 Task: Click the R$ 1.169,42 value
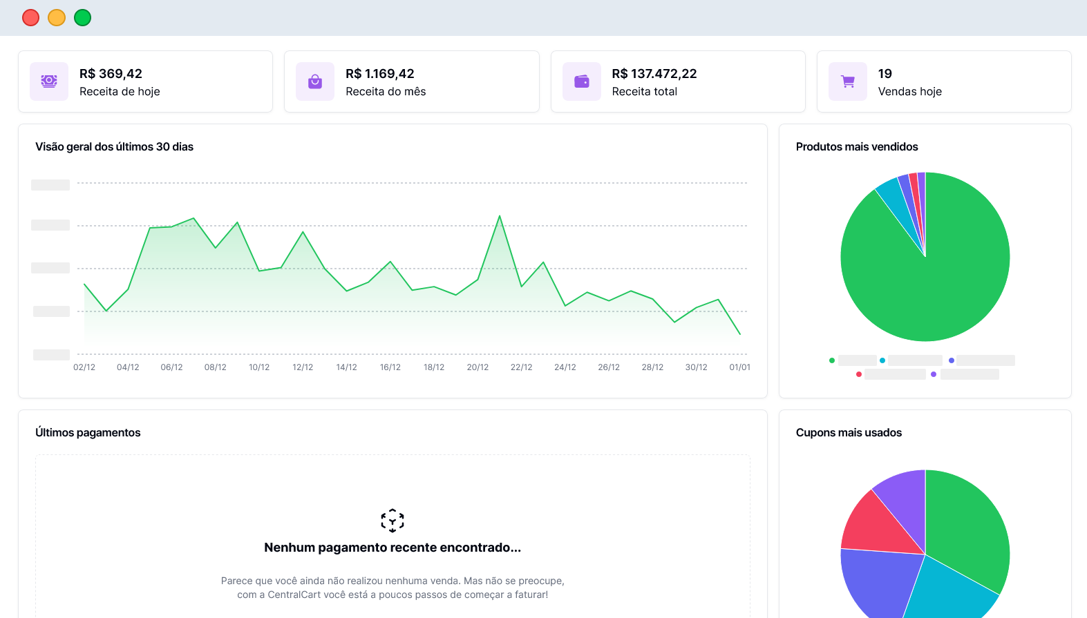[x=380, y=74]
